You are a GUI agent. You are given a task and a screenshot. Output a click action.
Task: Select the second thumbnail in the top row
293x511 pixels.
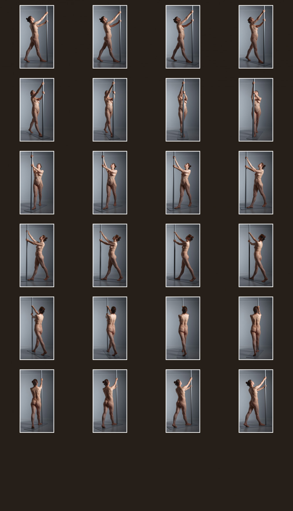[110, 37]
